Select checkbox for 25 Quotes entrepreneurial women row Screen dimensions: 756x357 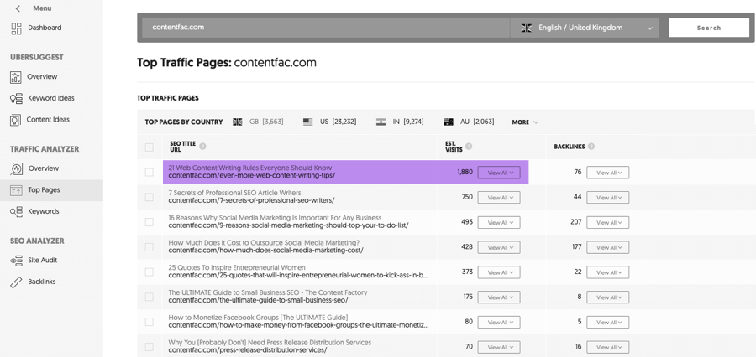pyautogui.click(x=150, y=272)
